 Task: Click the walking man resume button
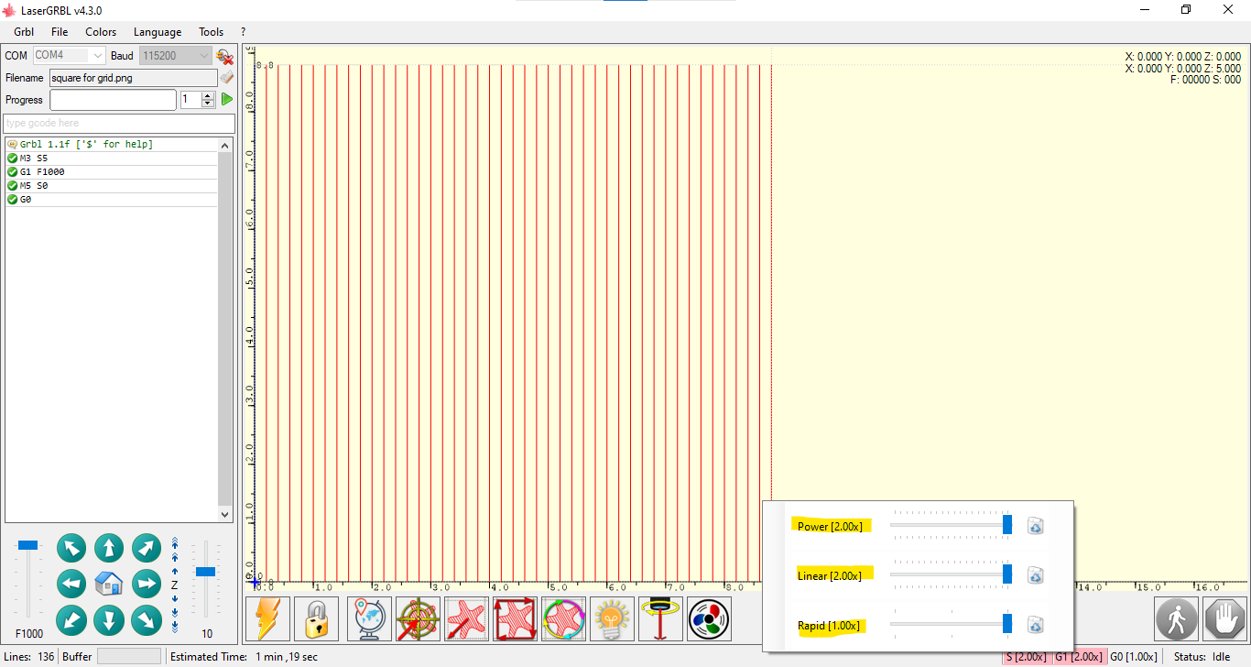1177,619
